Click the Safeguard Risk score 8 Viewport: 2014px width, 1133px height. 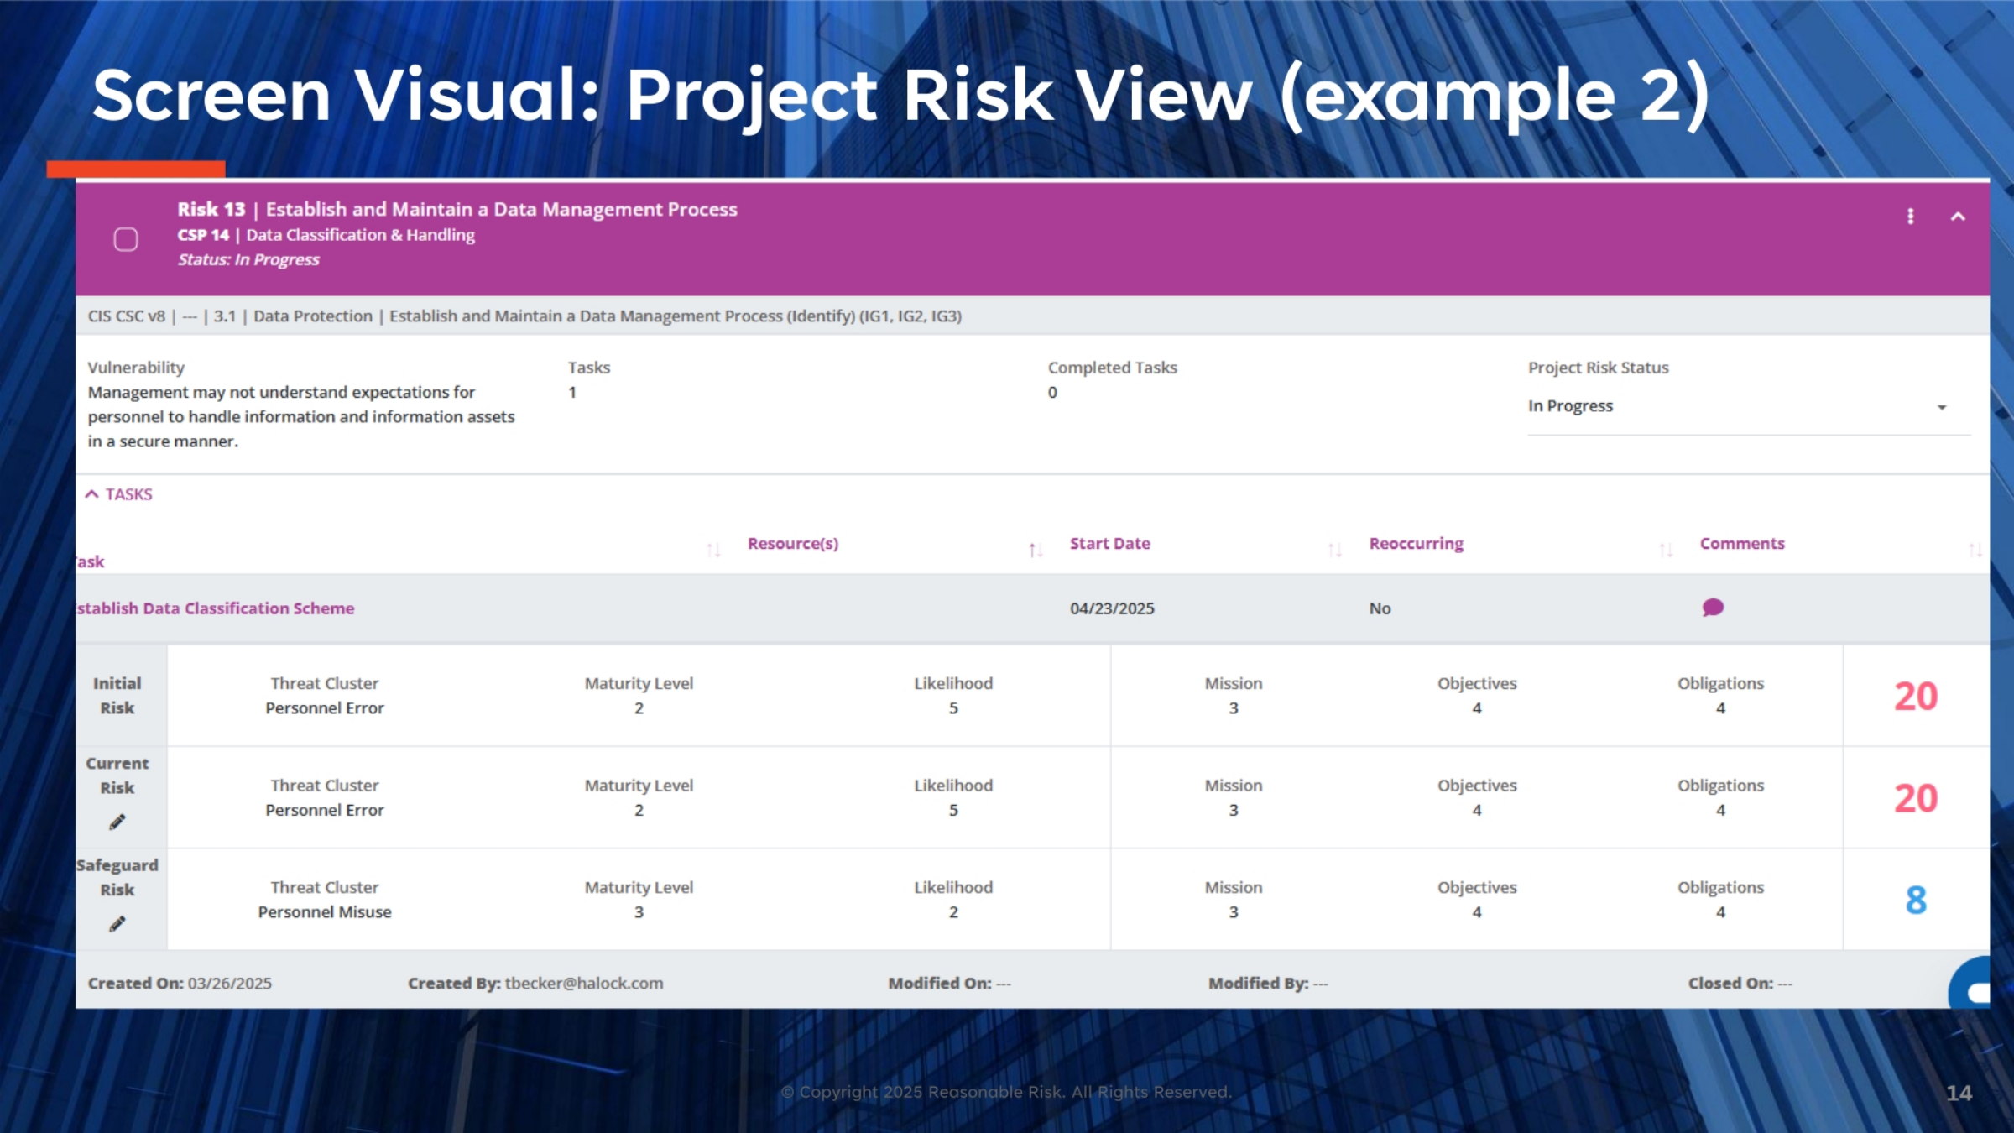click(x=1916, y=901)
